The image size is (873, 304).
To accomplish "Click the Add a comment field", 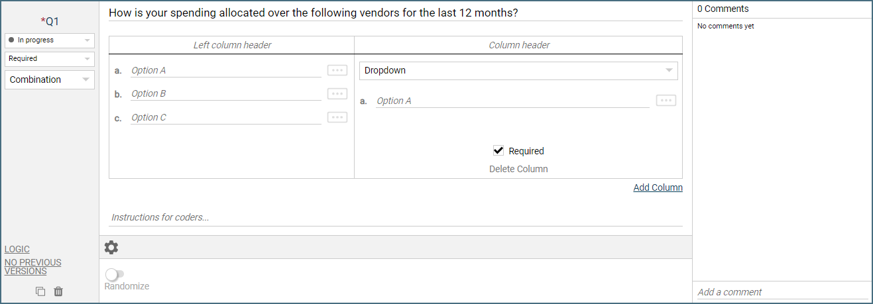I will [782, 292].
